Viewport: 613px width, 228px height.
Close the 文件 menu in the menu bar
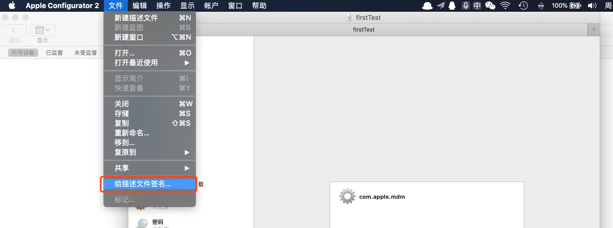point(116,6)
